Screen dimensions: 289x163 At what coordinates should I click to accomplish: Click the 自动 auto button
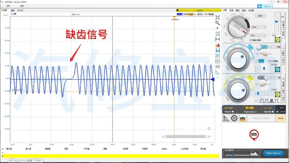(260, 16)
